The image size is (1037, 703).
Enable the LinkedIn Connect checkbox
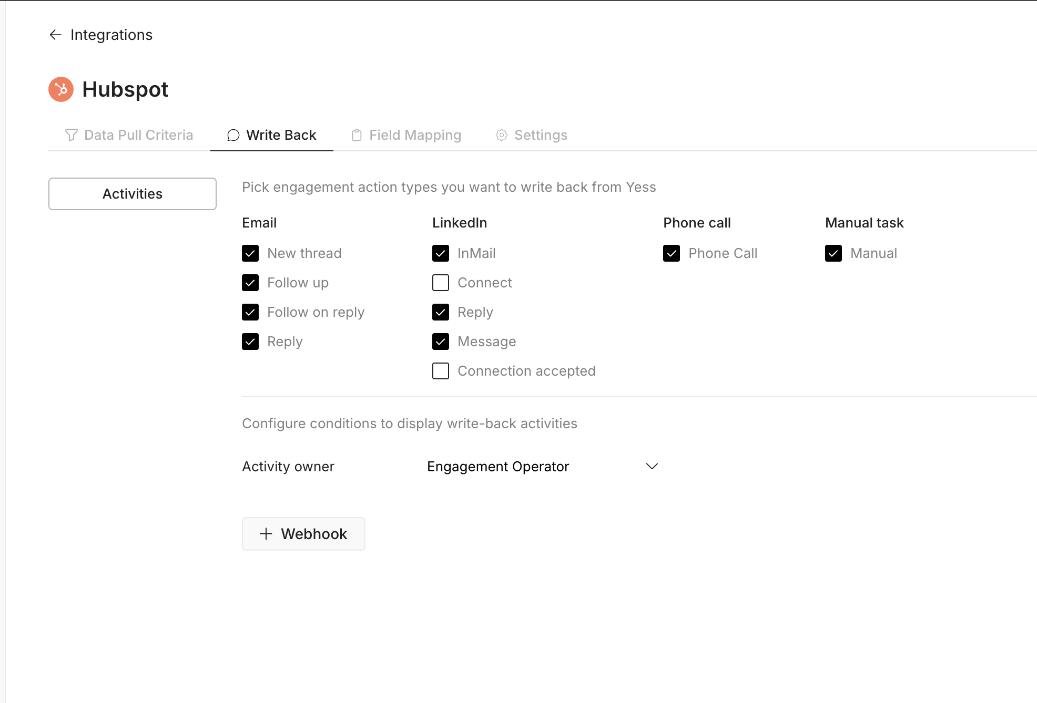441,283
